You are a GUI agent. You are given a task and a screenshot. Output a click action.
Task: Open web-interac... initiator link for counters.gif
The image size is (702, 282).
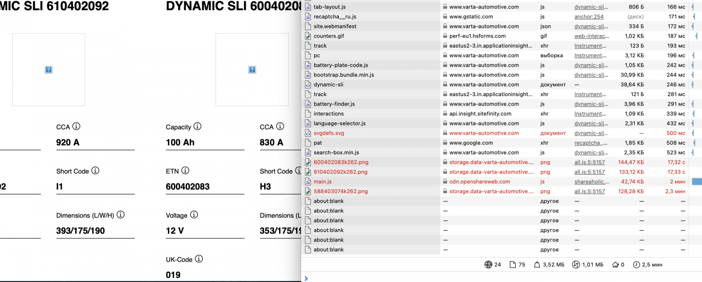(592, 36)
